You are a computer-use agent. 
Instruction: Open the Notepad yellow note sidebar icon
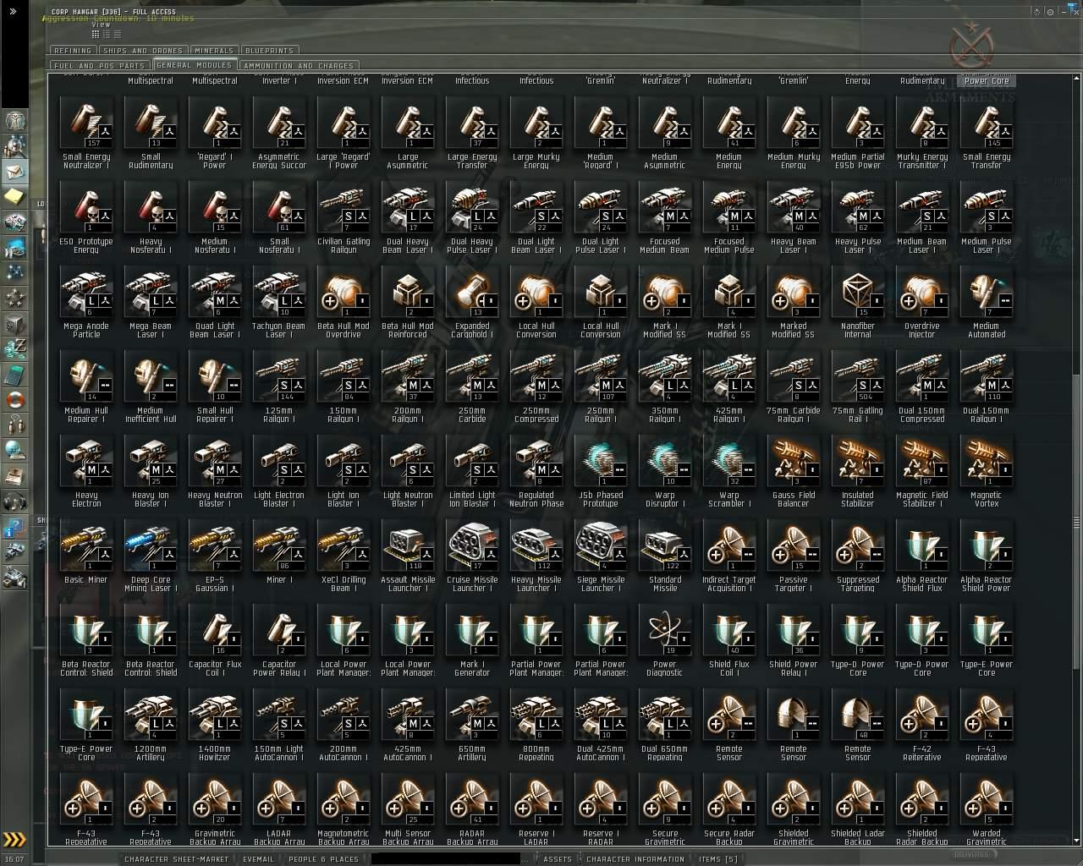pos(14,196)
